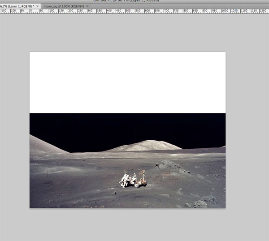Image resolution: width=269 pixels, height=241 pixels.
Task: Click the gray pasteboard below the canvas
Action: tap(127, 224)
